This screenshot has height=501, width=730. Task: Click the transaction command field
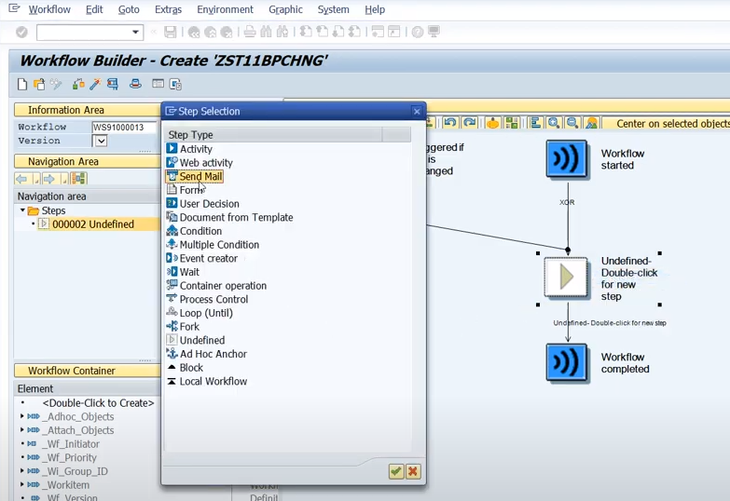84,32
